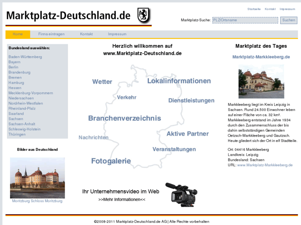Viewport: 301px width, 225px height.
Task: Click the video camera image
Action: pyautogui.click(x=181, y=194)
